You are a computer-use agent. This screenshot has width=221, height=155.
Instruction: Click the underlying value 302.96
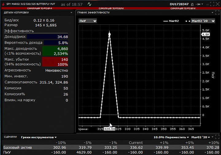click(60, 148)
